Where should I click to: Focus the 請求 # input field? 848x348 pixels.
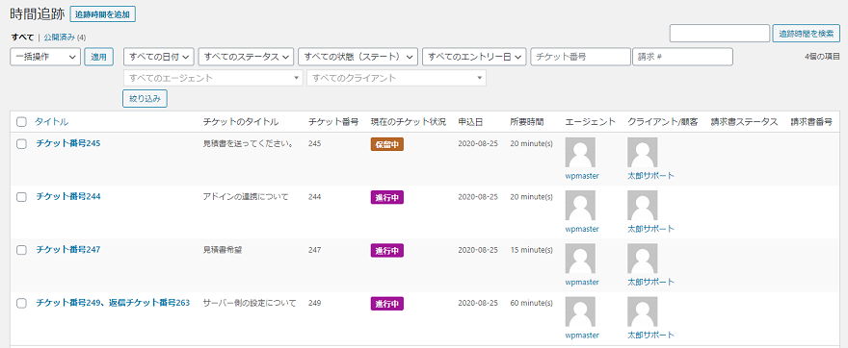click(x=682, y=57)
